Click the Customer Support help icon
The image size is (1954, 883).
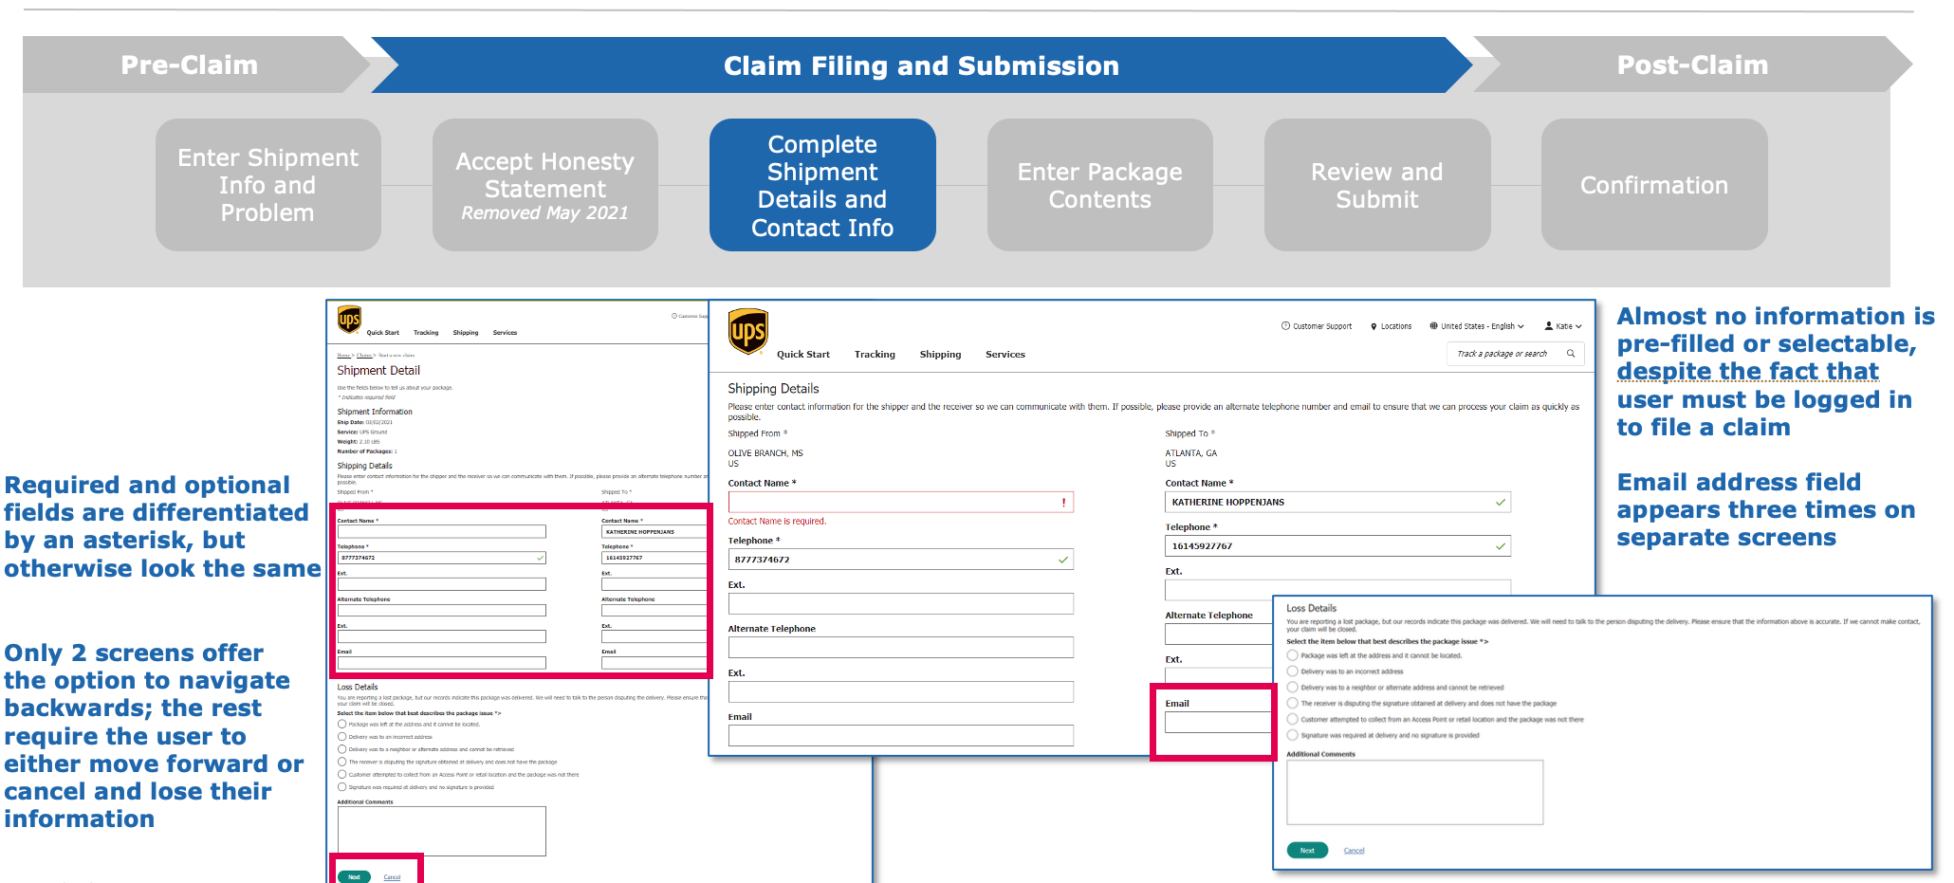pos(1285,326)
